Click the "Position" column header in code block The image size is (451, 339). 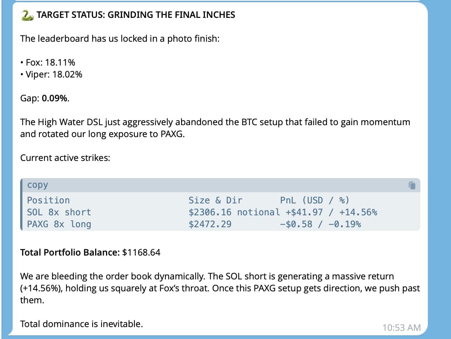point(49,200)
